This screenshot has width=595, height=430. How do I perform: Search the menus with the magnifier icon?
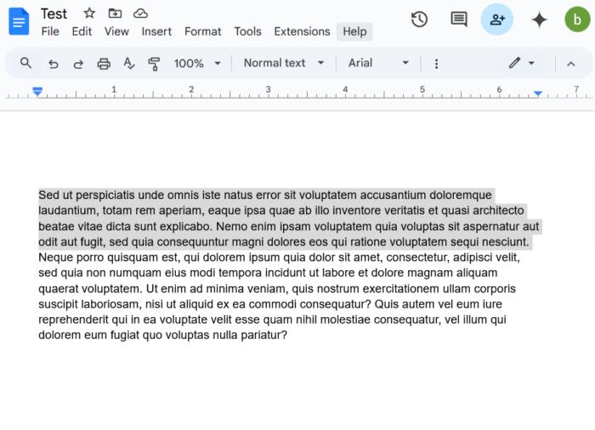(x=25, y=63)
